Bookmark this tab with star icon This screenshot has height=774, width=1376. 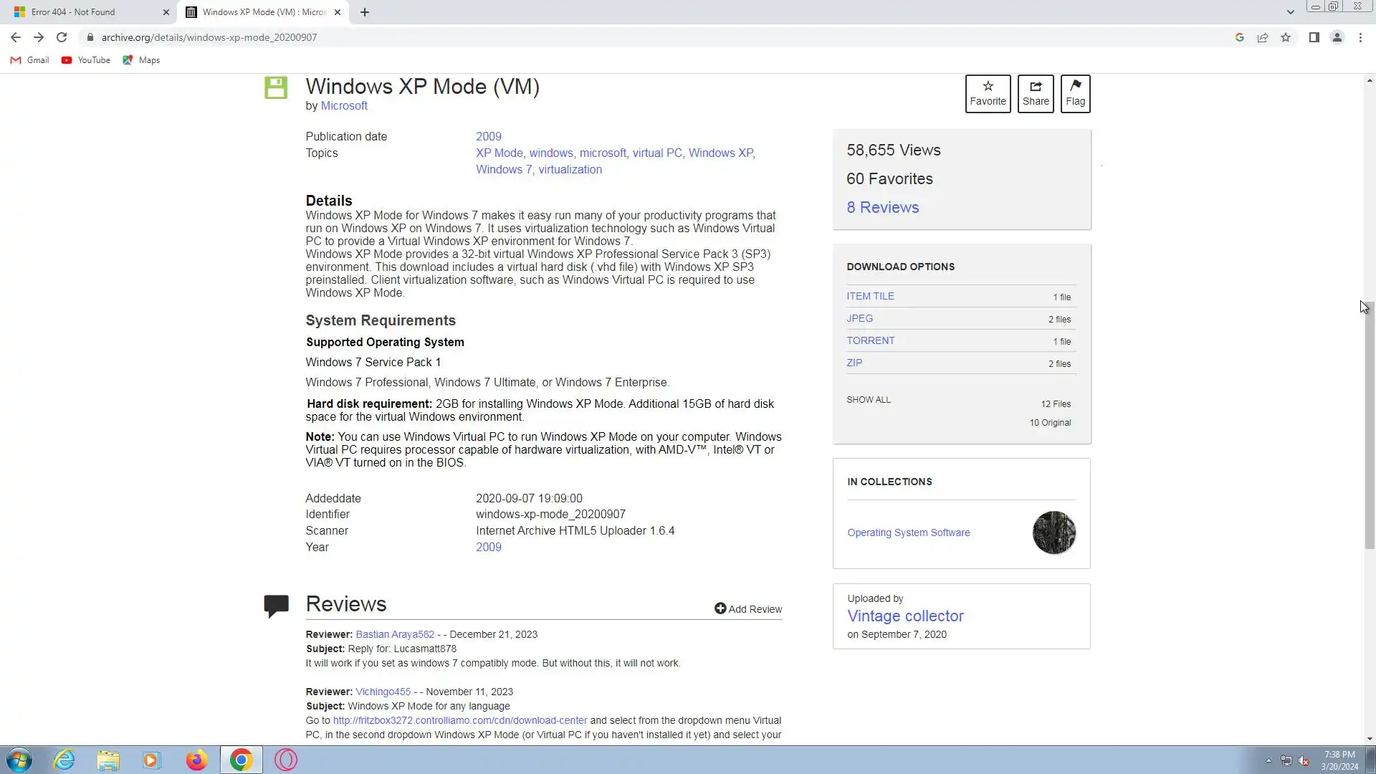(1286, 37)
